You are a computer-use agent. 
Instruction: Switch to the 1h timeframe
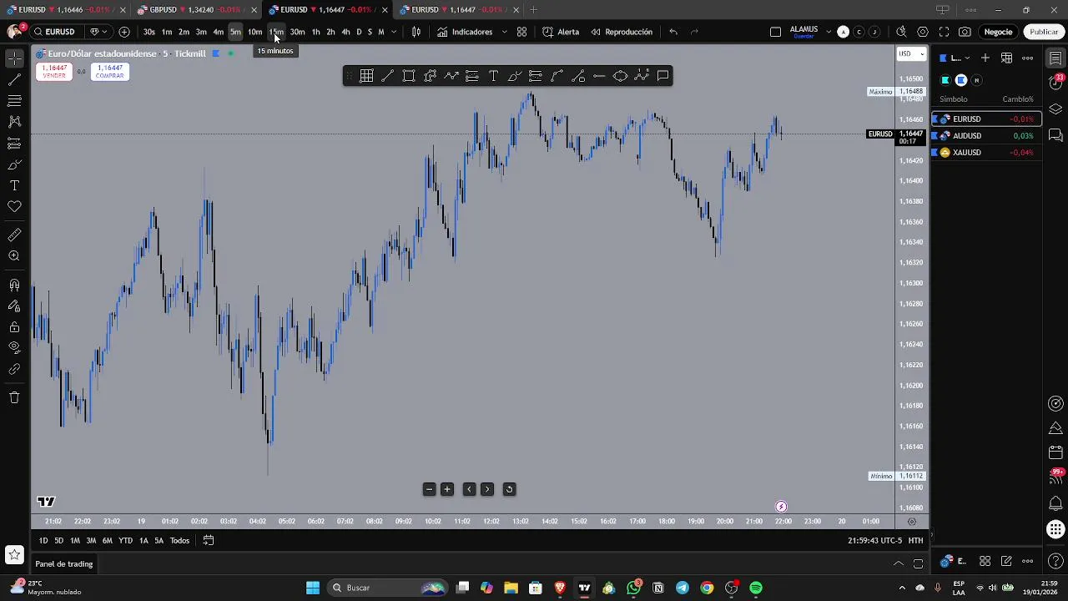[x=315, y=32]
